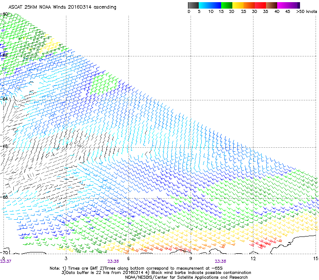This screenshot has width=319, height=280.
Task: Click the 'NOAA/NESDIS/Center for Satellite Applications and Research' credit
Action: [186, 277]
